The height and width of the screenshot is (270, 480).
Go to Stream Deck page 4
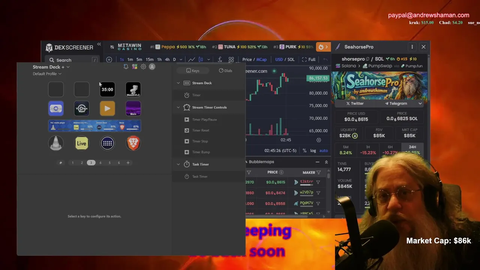(100, 163)
